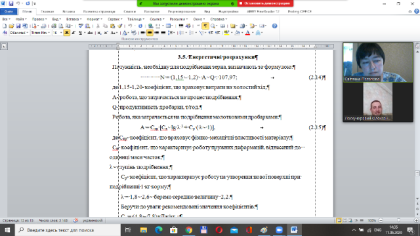Click the Paste clipboard icon
The height and width of the screenshot is (236, 420).
click(112, 26)
